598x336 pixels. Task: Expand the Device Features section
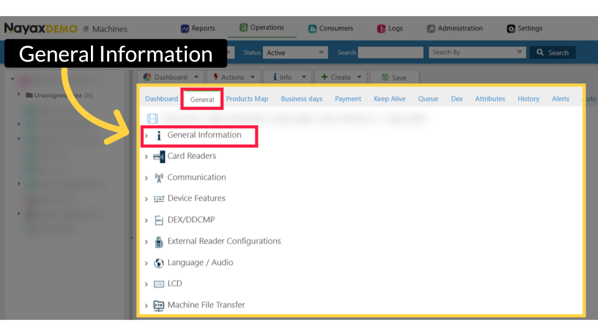[146, 199]
